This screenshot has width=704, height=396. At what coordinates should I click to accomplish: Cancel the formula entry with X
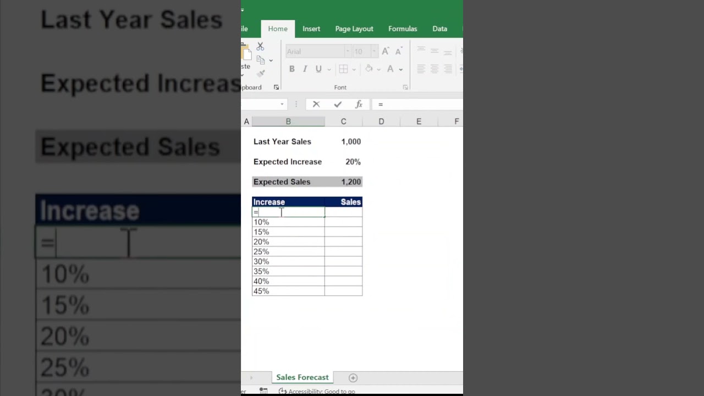click(x=316, y=104)
